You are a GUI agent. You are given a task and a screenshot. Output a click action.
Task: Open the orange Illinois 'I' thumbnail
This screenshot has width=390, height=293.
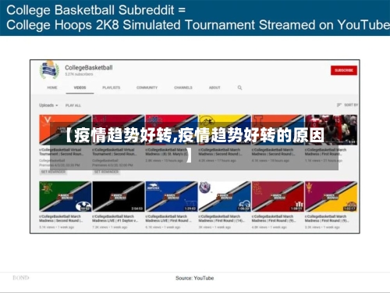(x=278, y=130)
